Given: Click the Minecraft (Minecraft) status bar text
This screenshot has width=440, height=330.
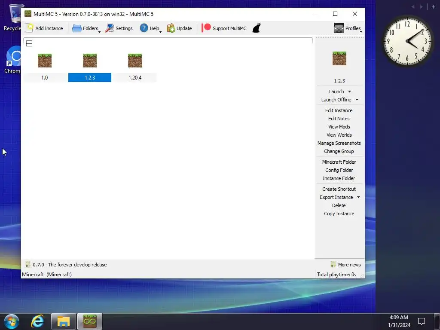Looking at the screenshot, I should click(46, 275).
